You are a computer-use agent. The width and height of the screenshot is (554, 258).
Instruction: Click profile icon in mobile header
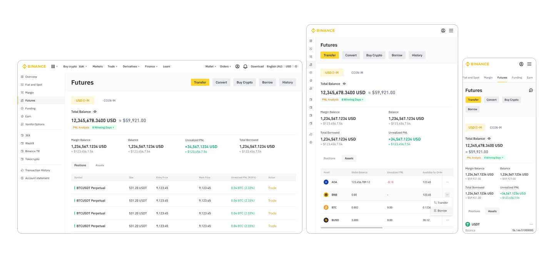click(x=521, y=64)
